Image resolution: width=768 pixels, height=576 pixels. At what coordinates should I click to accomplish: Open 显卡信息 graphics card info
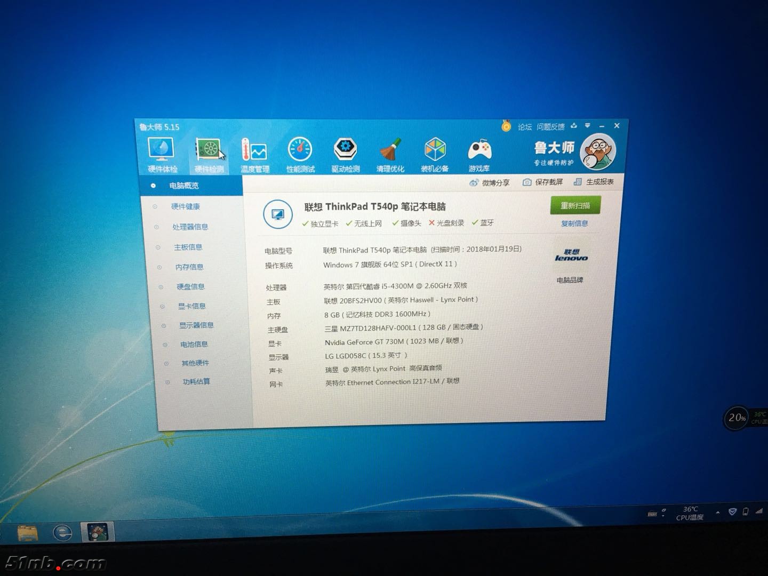pos(191,306)
